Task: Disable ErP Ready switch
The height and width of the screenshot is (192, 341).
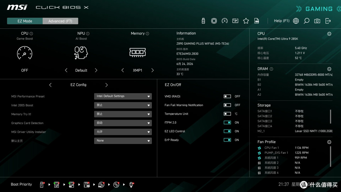Action: pyautogui.click(x=227, y=140)
